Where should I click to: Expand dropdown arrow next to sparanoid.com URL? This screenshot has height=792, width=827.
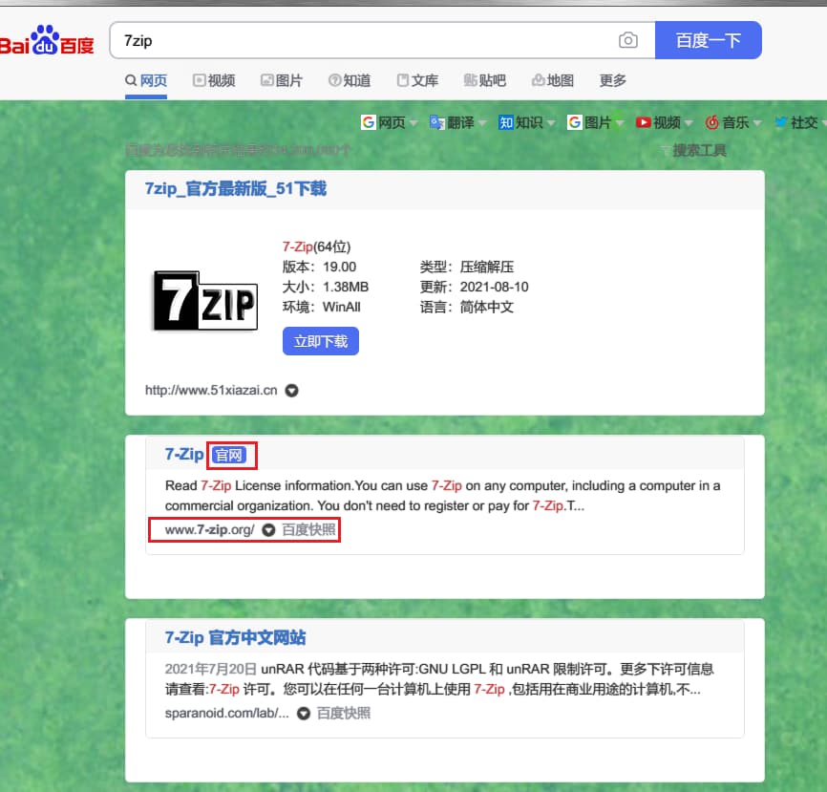click(x=303, y=713)
